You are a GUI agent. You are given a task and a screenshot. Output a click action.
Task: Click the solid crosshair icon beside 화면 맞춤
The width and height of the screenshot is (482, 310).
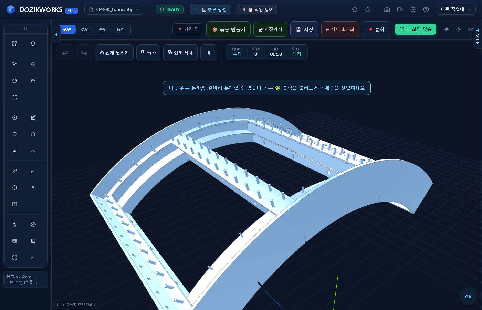pyautogui.click(x=447, y=29)
